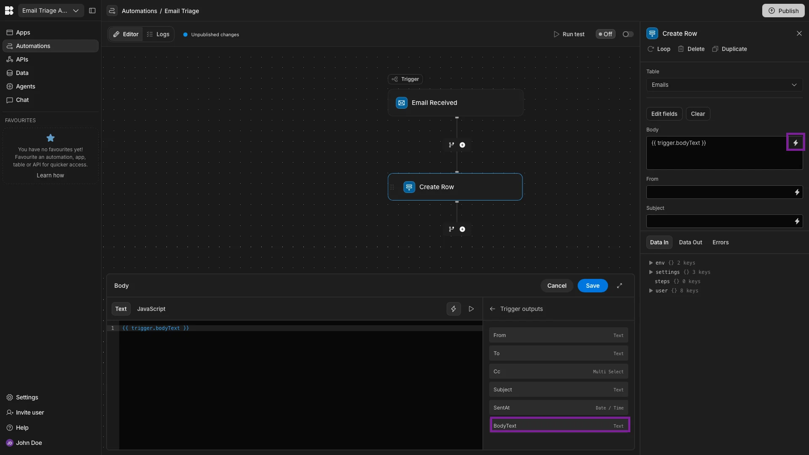This screenshot has width=809, height=455.
Task: Toggle bindings lightning icon in Body editor
Action: tap(453, 309)
